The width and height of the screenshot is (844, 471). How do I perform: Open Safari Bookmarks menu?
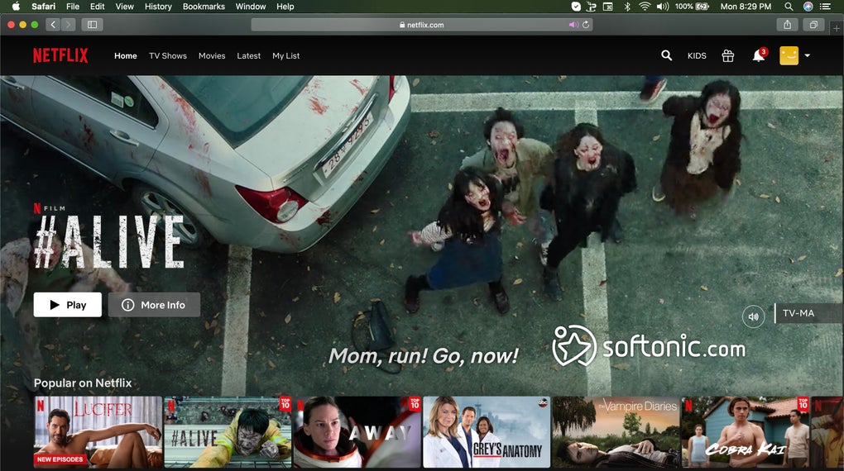[204, 7]
